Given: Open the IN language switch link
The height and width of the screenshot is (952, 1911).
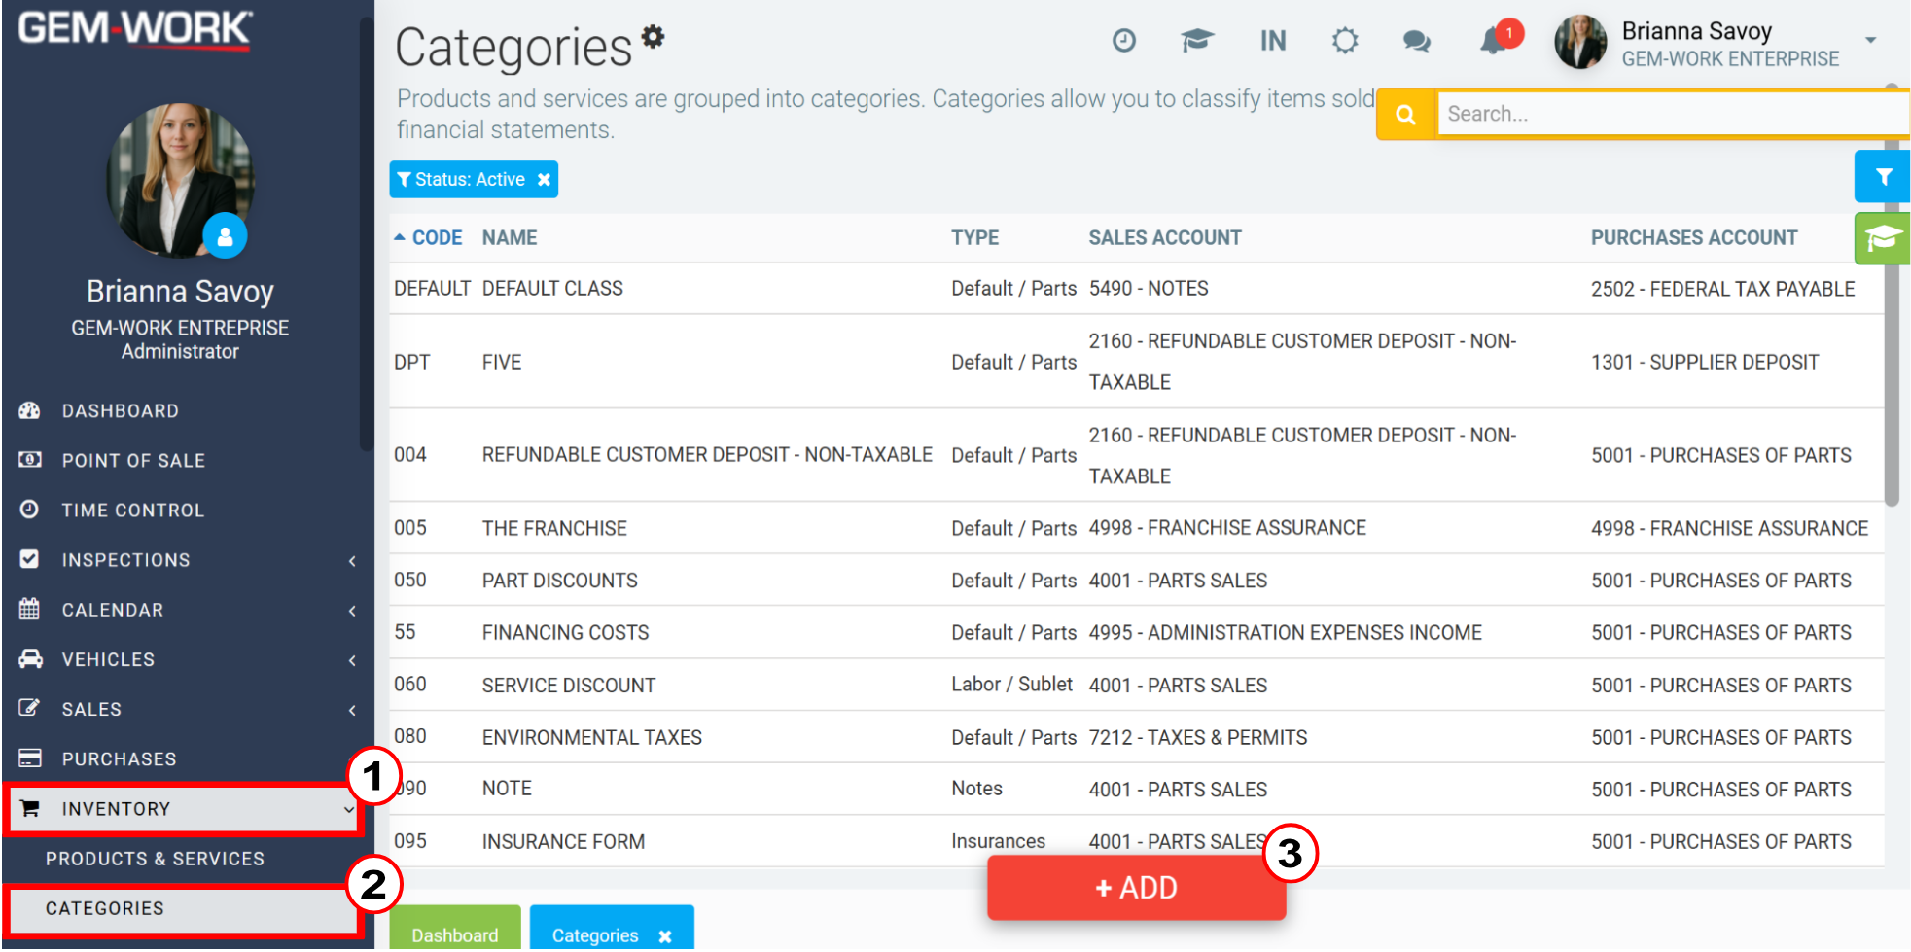Looking at the screenshot, I should click(1273, 40).
